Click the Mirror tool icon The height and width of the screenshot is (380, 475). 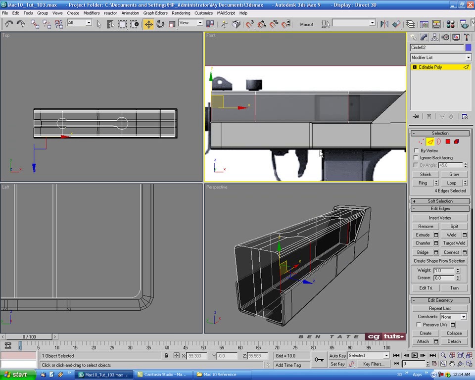384,24
